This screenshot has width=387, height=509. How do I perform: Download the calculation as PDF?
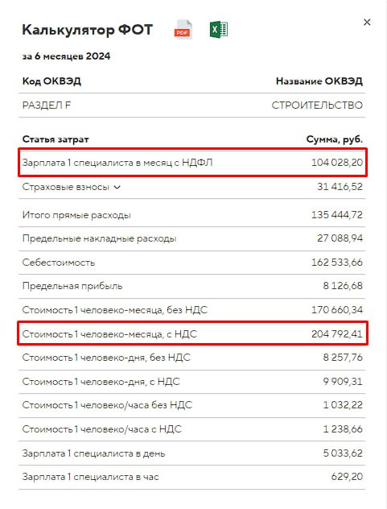(183, 30)
